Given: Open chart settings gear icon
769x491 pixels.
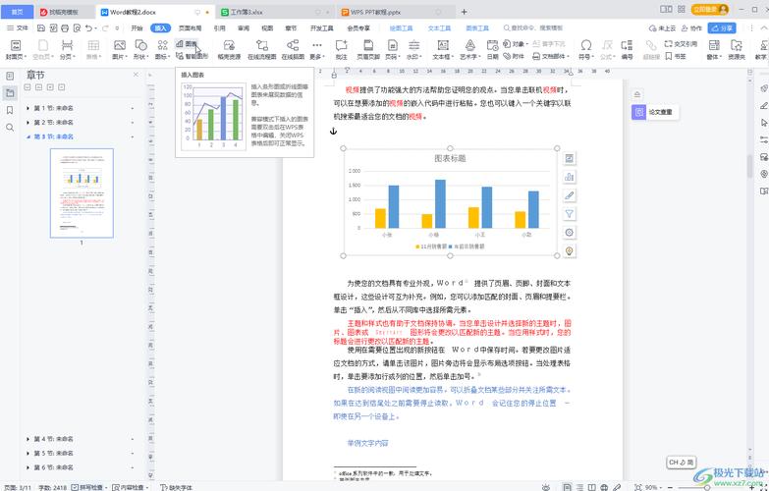Looking at the screenshot, I should point(569,233).
